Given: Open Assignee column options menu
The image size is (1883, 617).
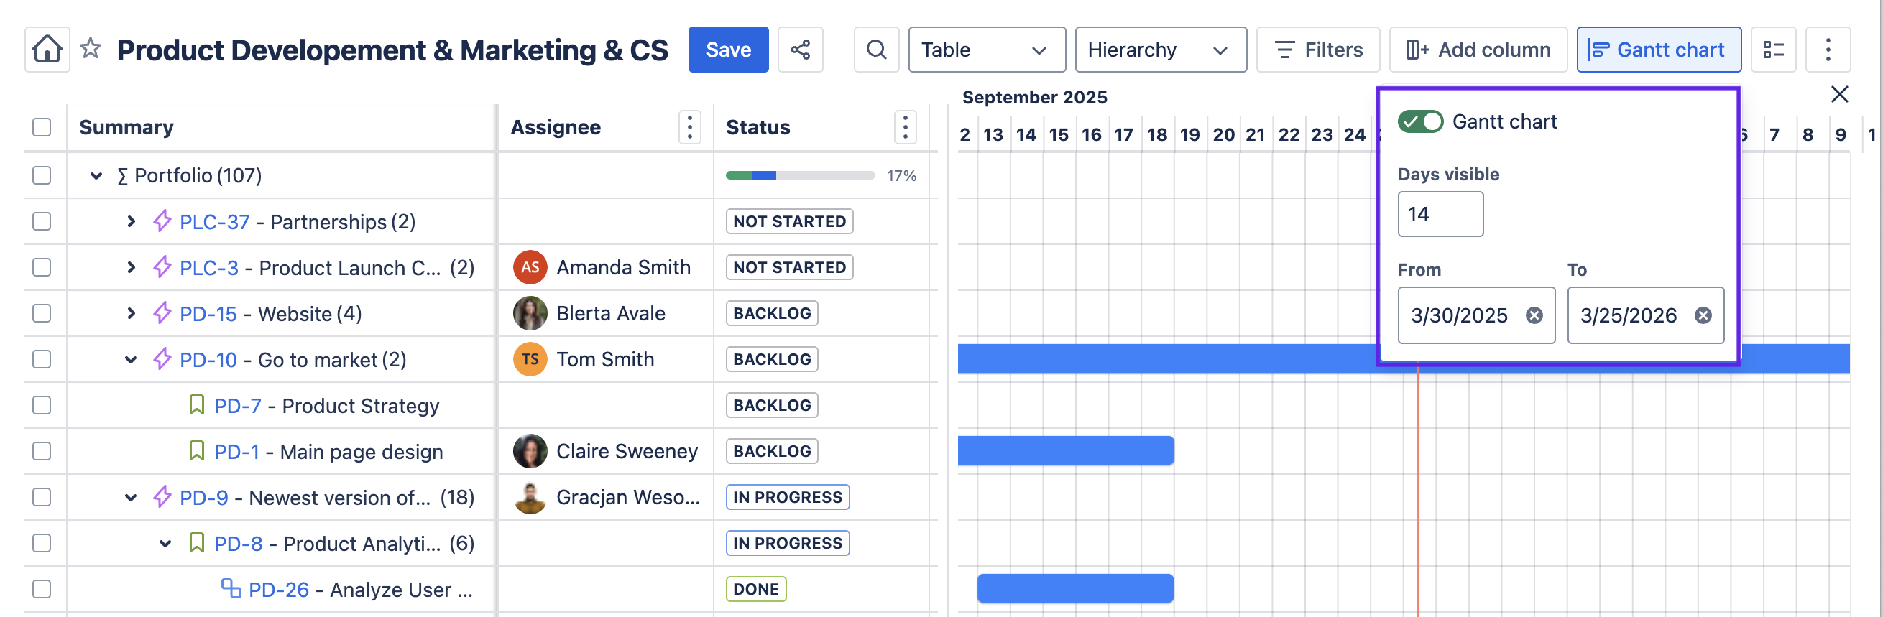Looking at the screenshot, I should click(689, 127).
